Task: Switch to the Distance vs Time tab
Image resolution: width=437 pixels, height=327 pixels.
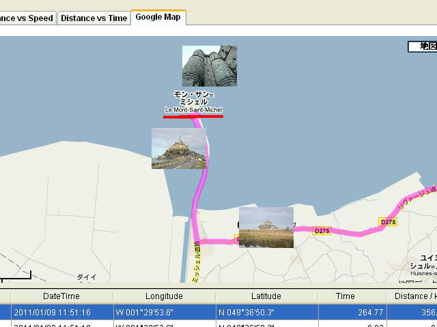Action: 94,18
